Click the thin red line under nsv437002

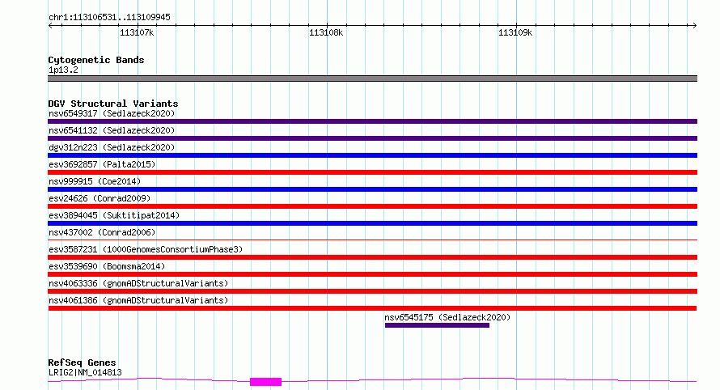pyautogui.click(x=372, y=240)
